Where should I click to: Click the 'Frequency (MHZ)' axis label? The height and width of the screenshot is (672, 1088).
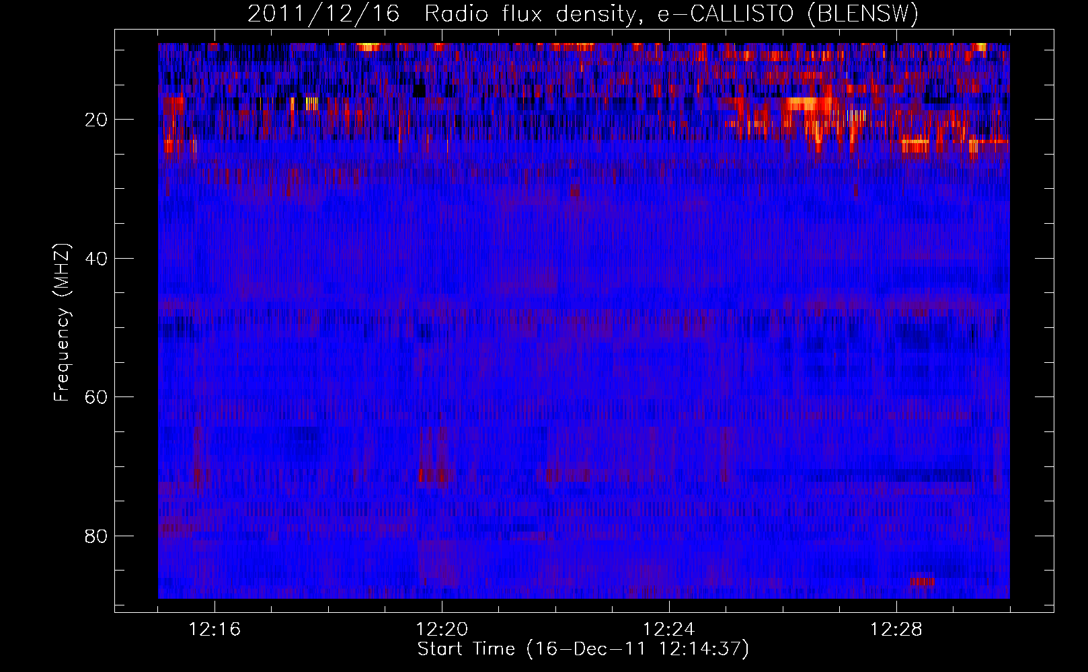pos(62,323)
